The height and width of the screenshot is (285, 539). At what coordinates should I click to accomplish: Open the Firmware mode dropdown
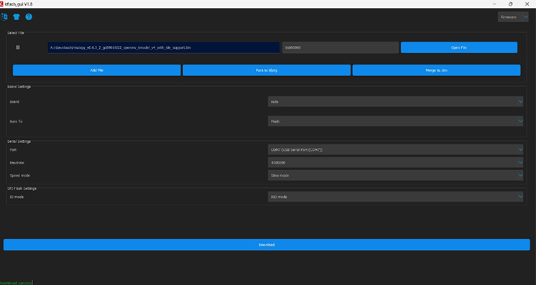pyautogui.click(x=513, y=17)
